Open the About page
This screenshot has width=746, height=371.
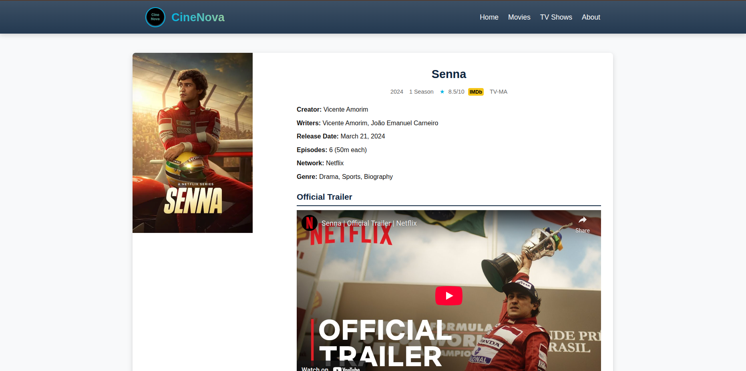(591, 17)
